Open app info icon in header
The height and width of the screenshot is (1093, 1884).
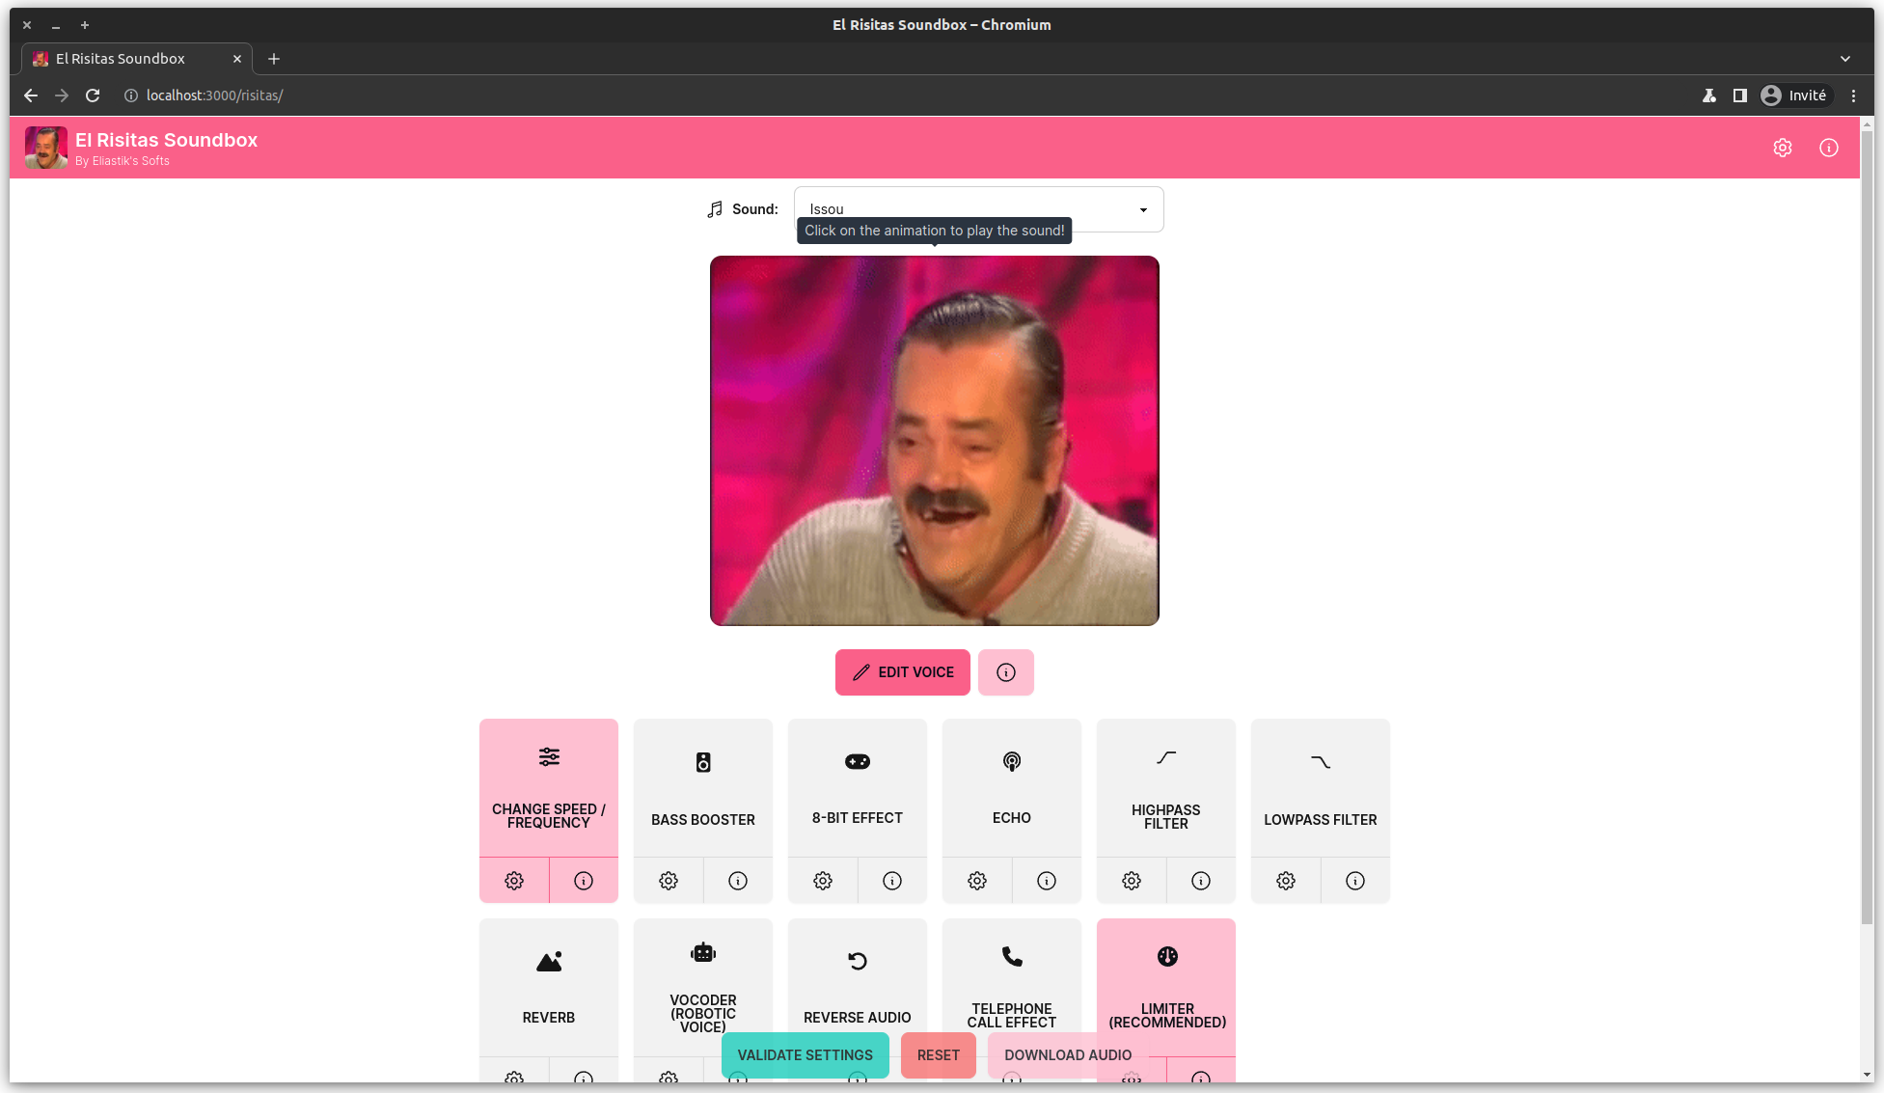[1828, 148]
